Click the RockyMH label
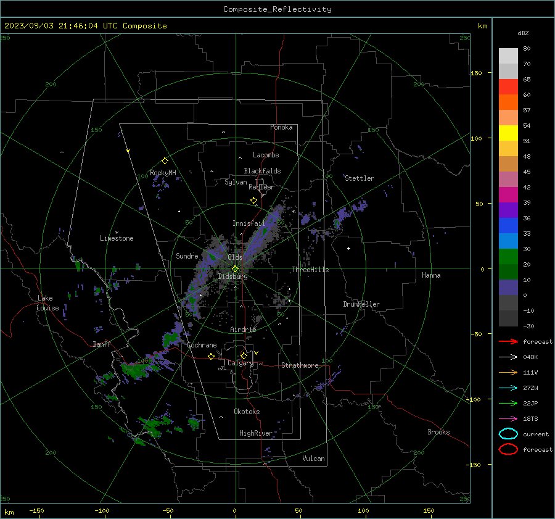The image size is (555, 519). click(x=163, y=173)
